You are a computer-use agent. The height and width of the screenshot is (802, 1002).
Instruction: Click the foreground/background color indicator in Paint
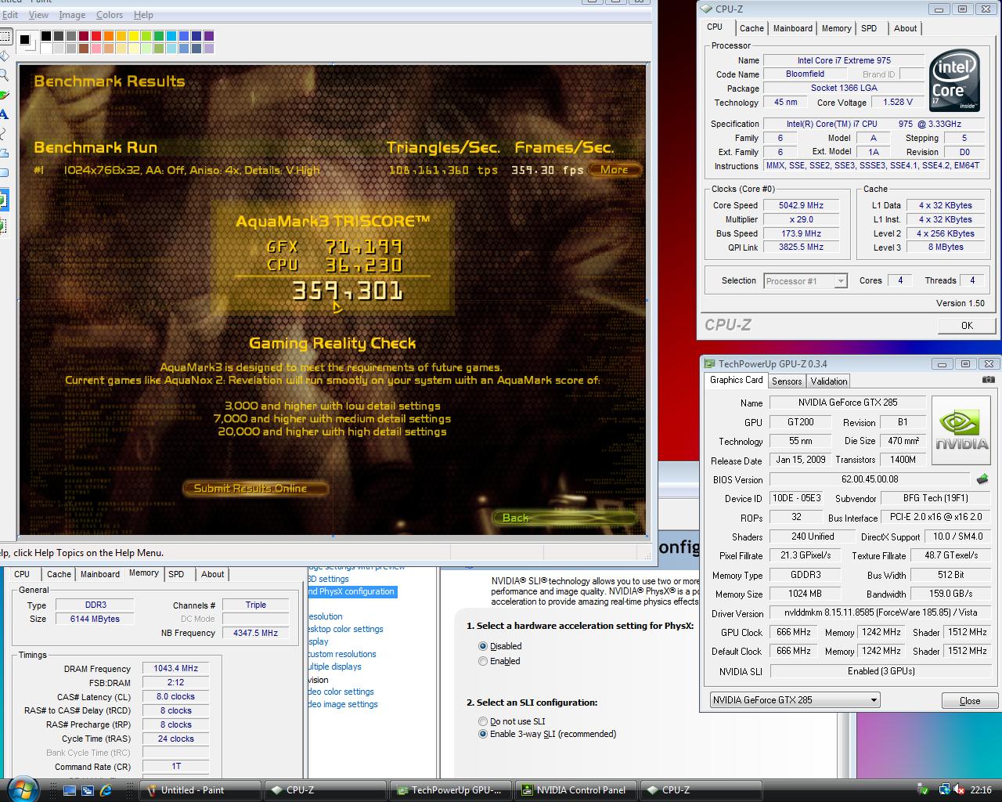[x=27, y=42]
